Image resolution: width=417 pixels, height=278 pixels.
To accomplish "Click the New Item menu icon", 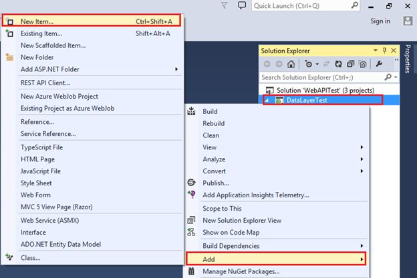I will 9,21.
